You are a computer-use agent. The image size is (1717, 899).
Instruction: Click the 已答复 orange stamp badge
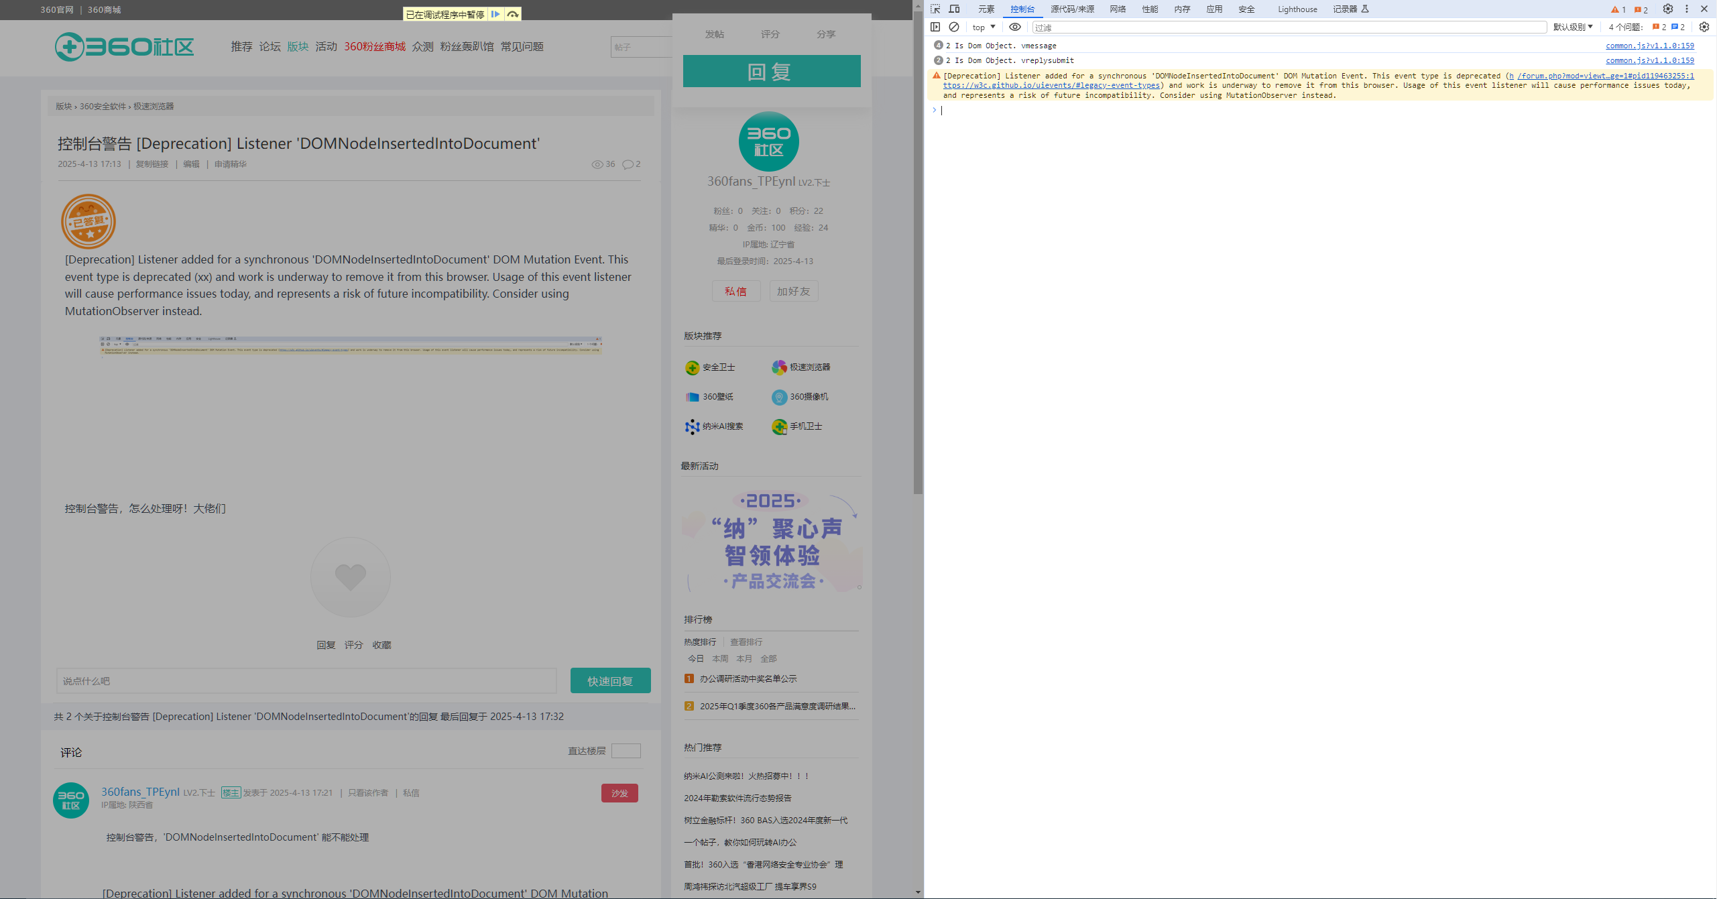(88, 221)
